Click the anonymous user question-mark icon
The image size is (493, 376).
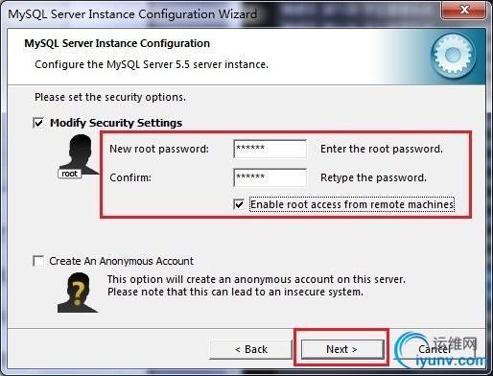pyautogui.click(x=78, y=293)
